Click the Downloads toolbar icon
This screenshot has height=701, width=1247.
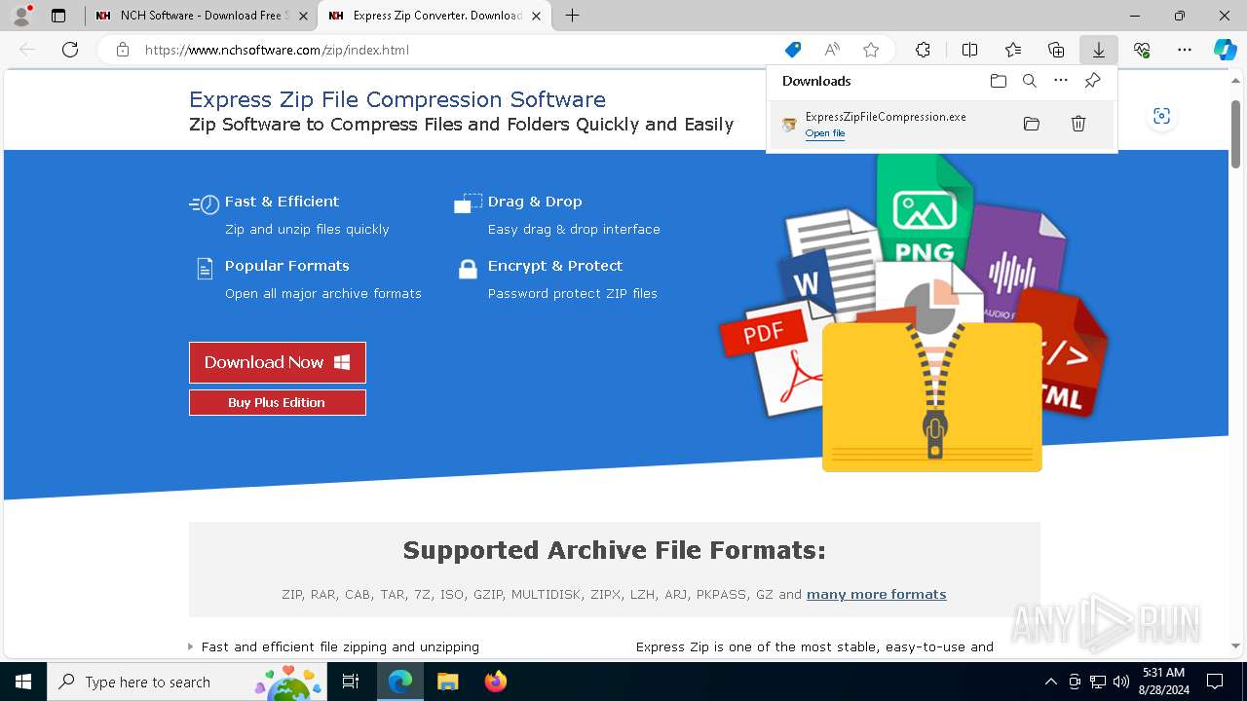tap(1098, 50)
